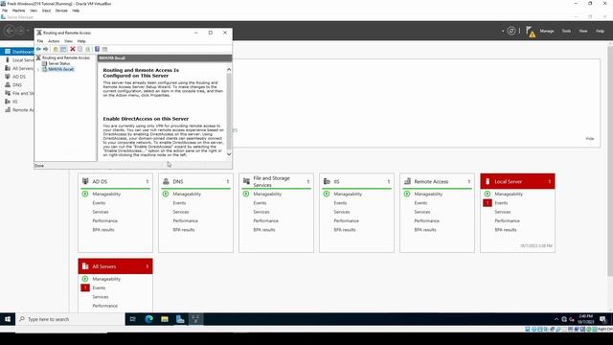The width and height of the screenshot is (613, 345).
Task: Click Performance in IIS tile
Action: [x=346, y=221]
